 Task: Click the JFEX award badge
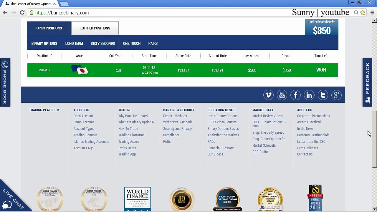182,199
